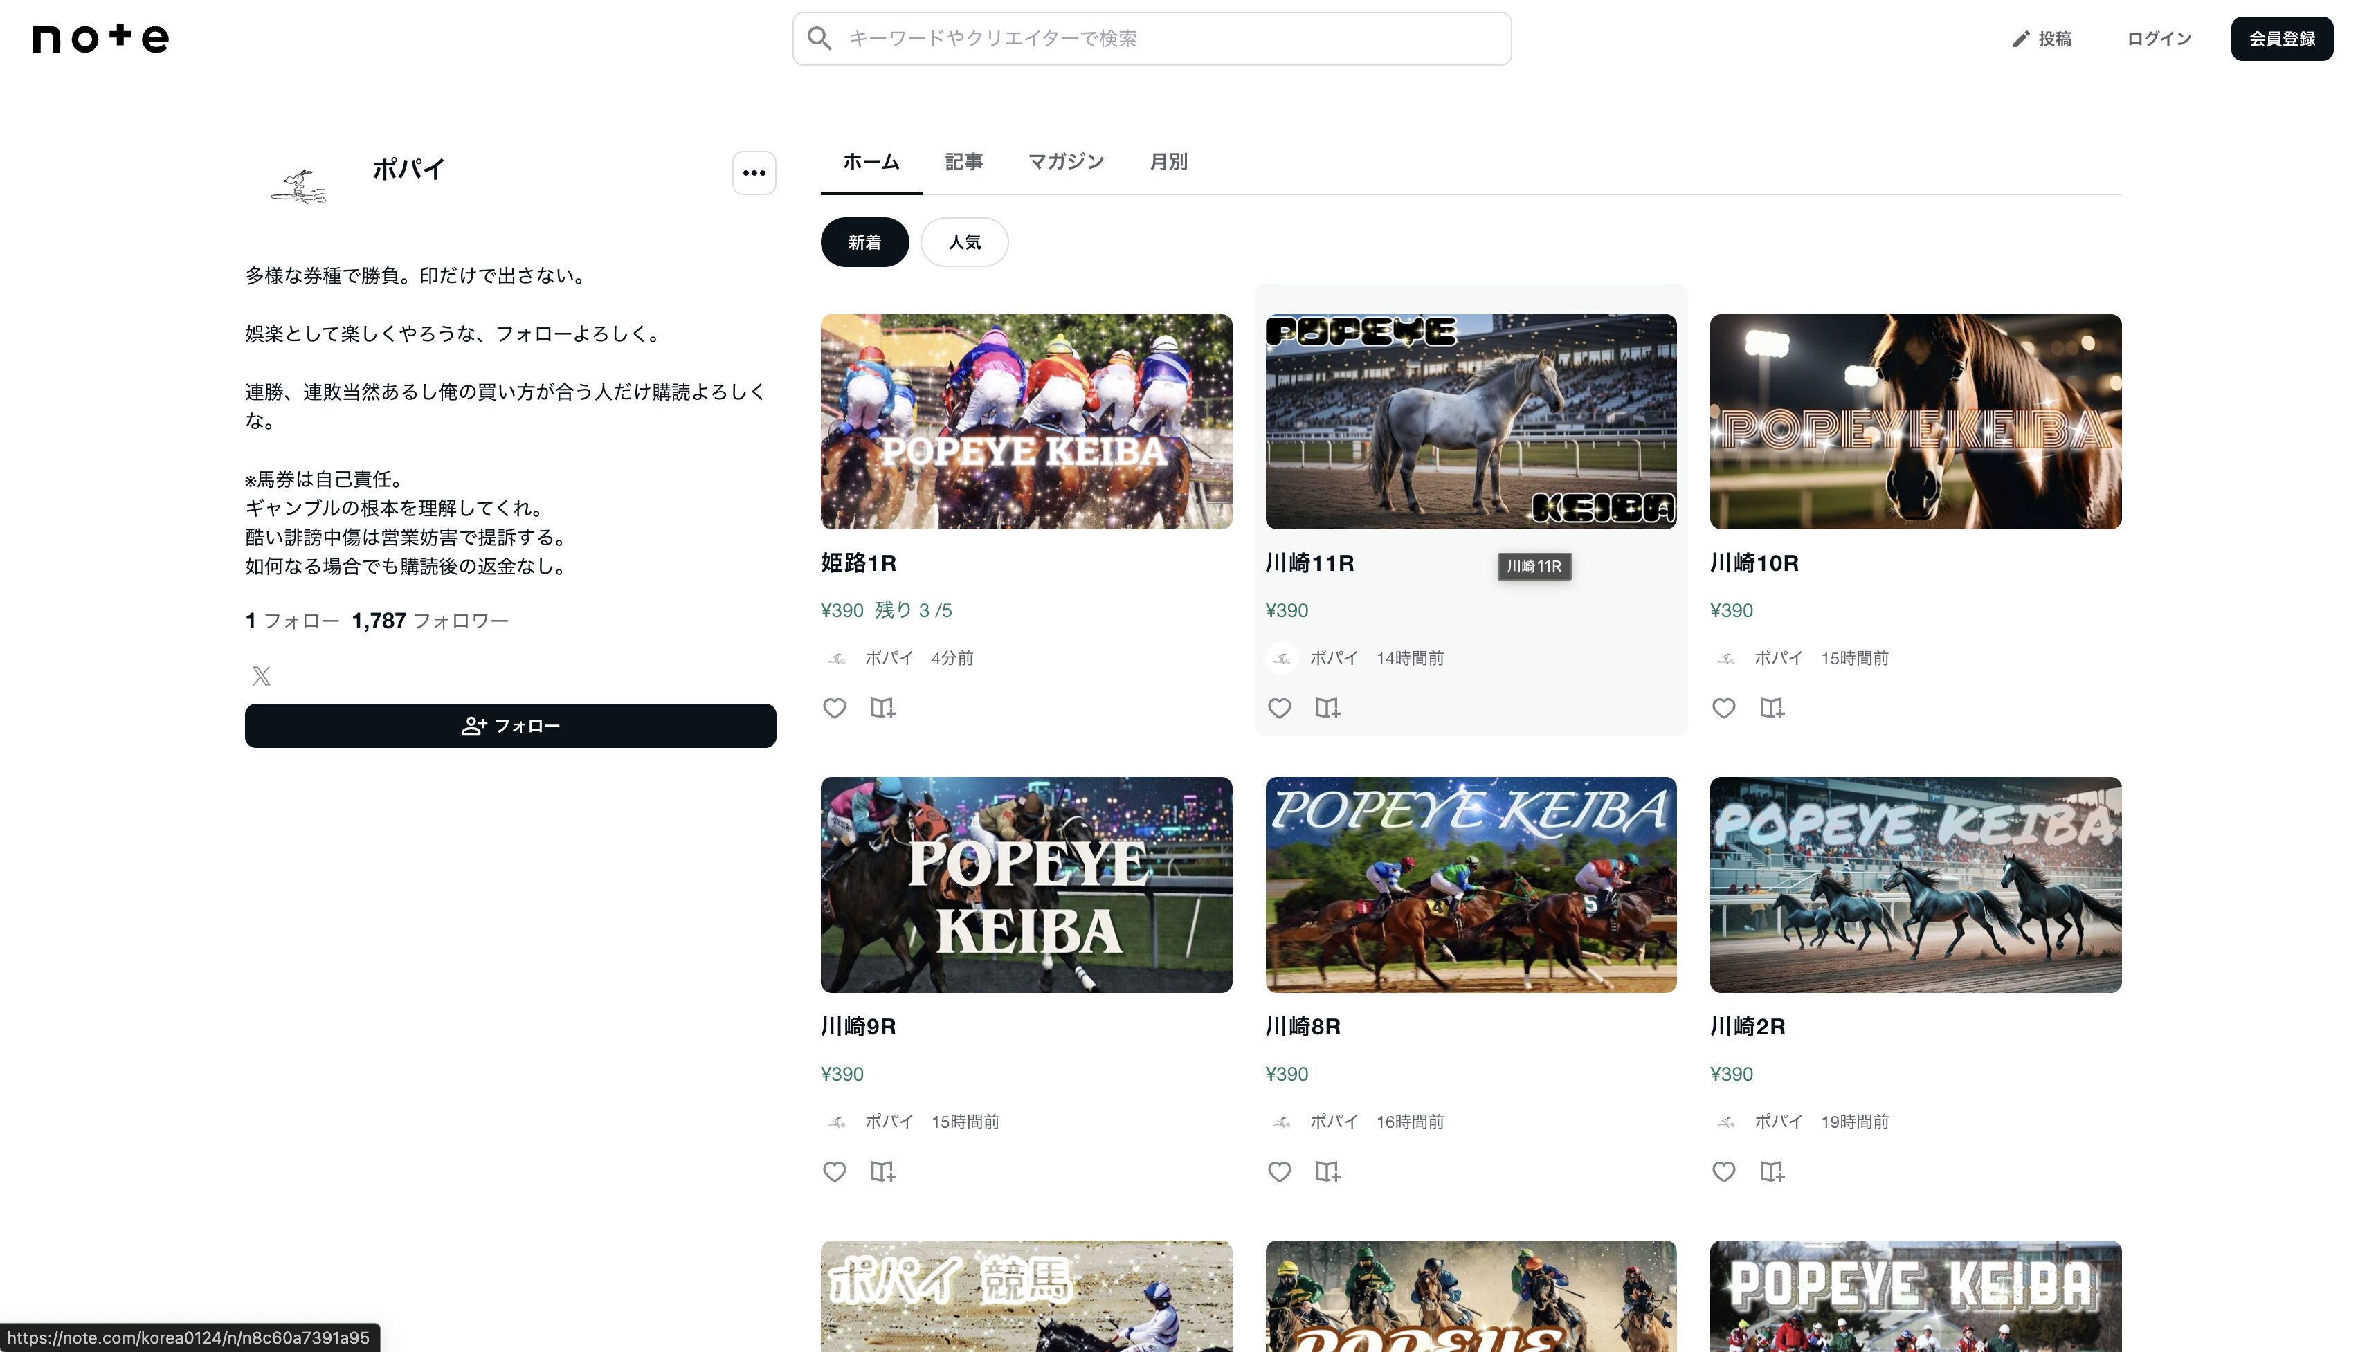Click the 会員登録 signup button
Image resolution: width=2367 pixels, height=1352 pixels.
click(2280, 39)
